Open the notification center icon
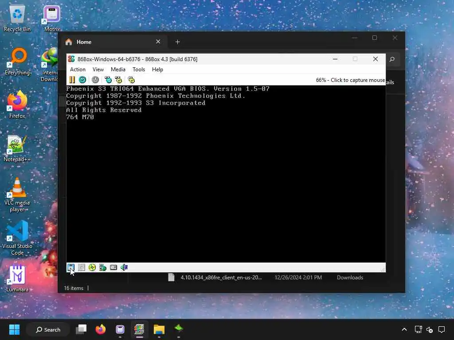Screen dimensions: 454x340 click(x=442, y=329)
